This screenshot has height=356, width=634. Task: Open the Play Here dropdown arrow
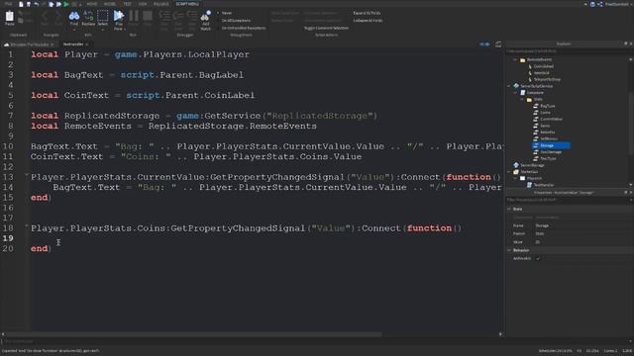point(125,29)
